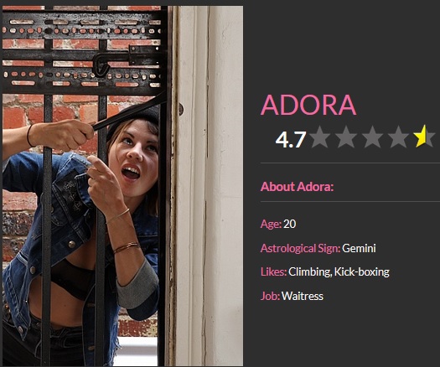Click the About Adora heading
Screen dimensions: 440x367
[x=297, y=187]
